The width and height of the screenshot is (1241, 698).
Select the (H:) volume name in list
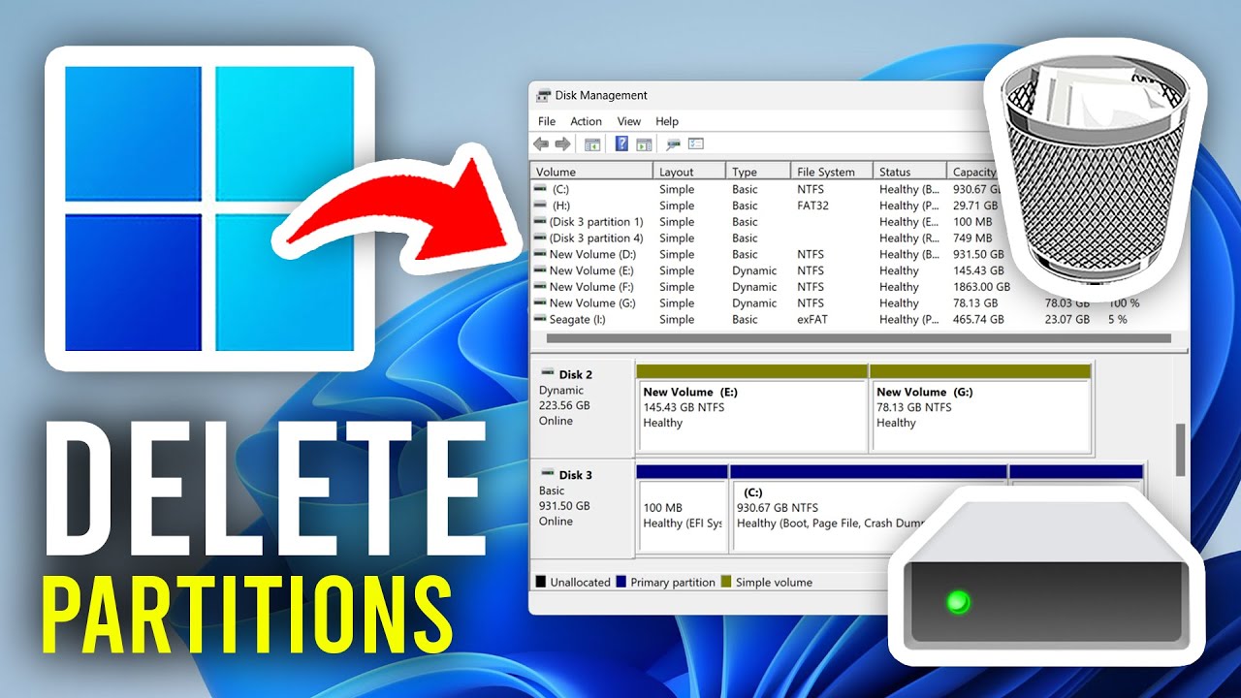(559, 206)
